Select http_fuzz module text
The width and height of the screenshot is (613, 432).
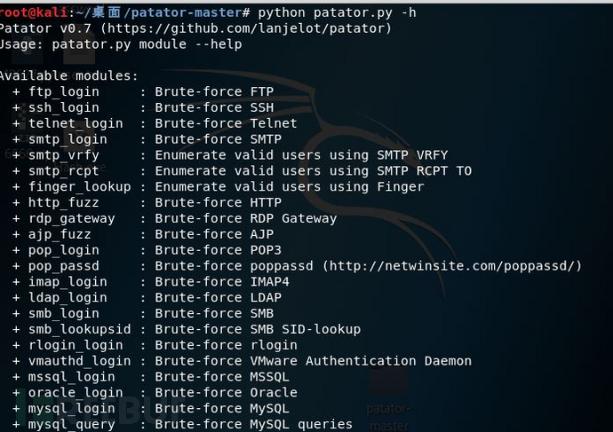(64, 203)
